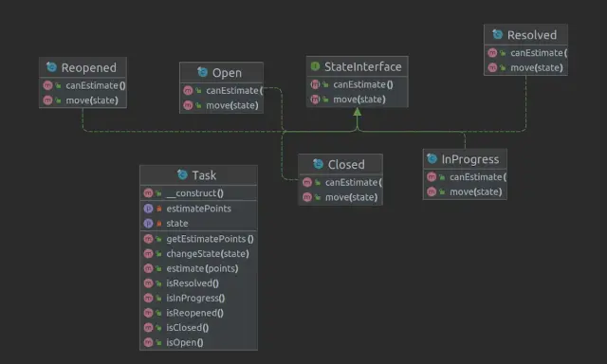Click method icon beside Closed move(state)
This screenshot has height=364, width=607.
pos(307,197)
